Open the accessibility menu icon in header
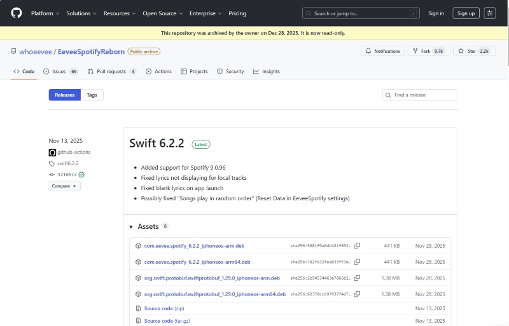Screen dimensions: 509x326 (x=490, y=13)
